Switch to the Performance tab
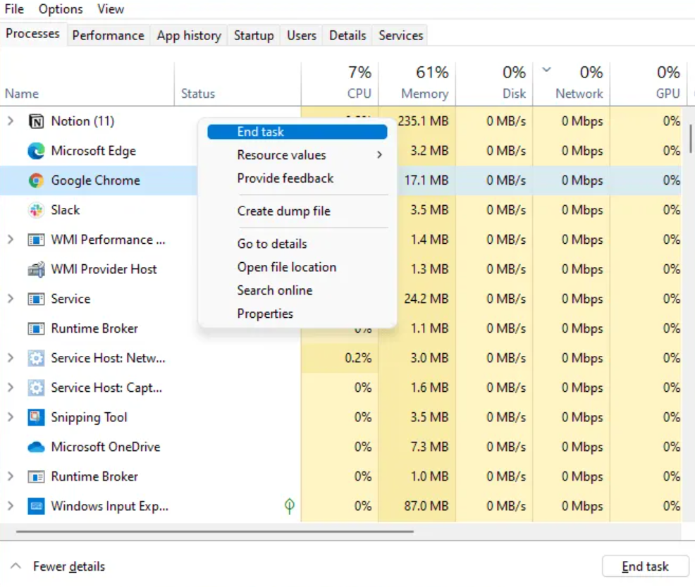The image size is (695, 587). [x=108, y=35]
